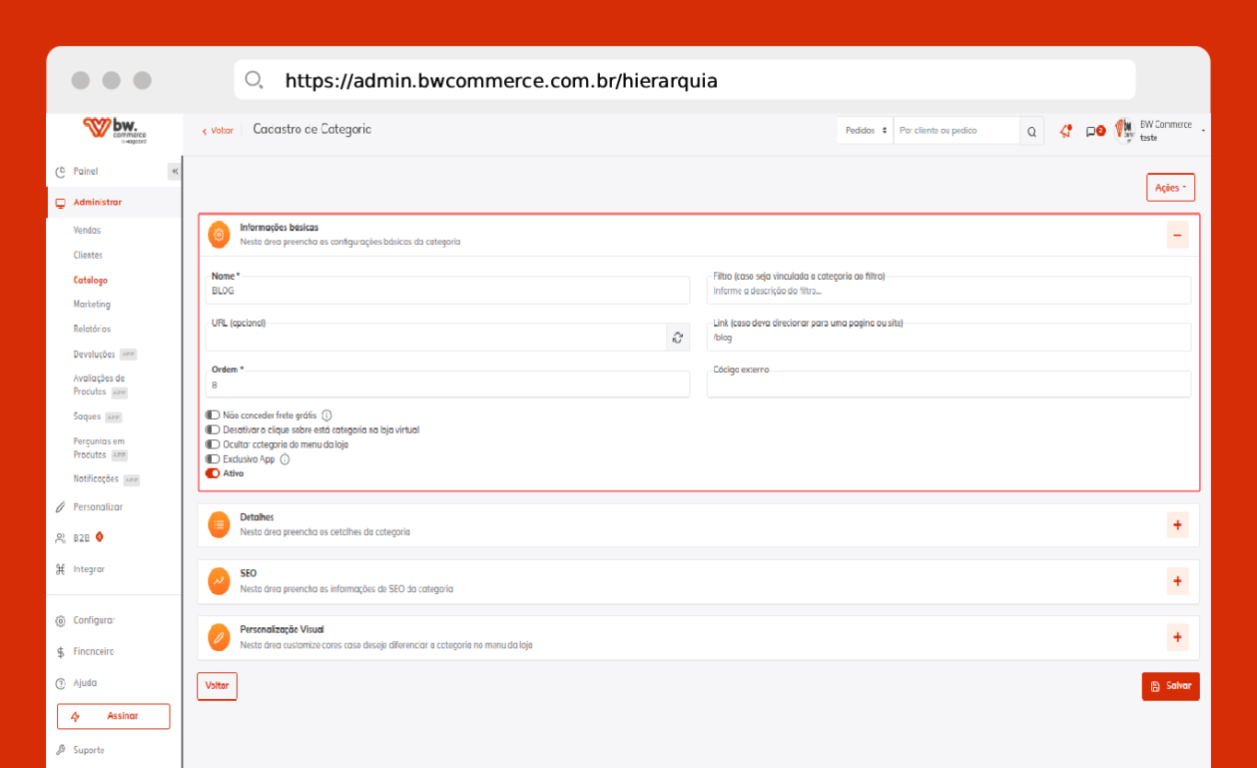
Task: Toggle Não conceder frete grátis switch
Action: (213, 415)
